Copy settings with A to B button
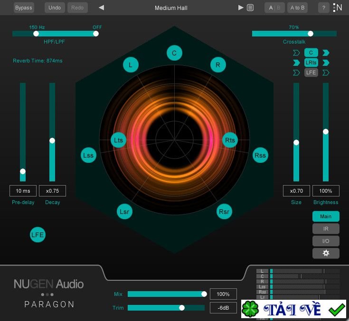Screen dimensions: 349x321 pos(298,8)
